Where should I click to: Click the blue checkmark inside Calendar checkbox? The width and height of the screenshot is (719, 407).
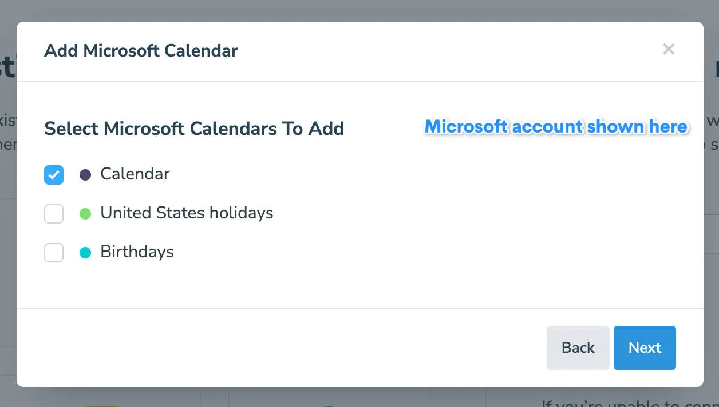click(x=53, y=175)
